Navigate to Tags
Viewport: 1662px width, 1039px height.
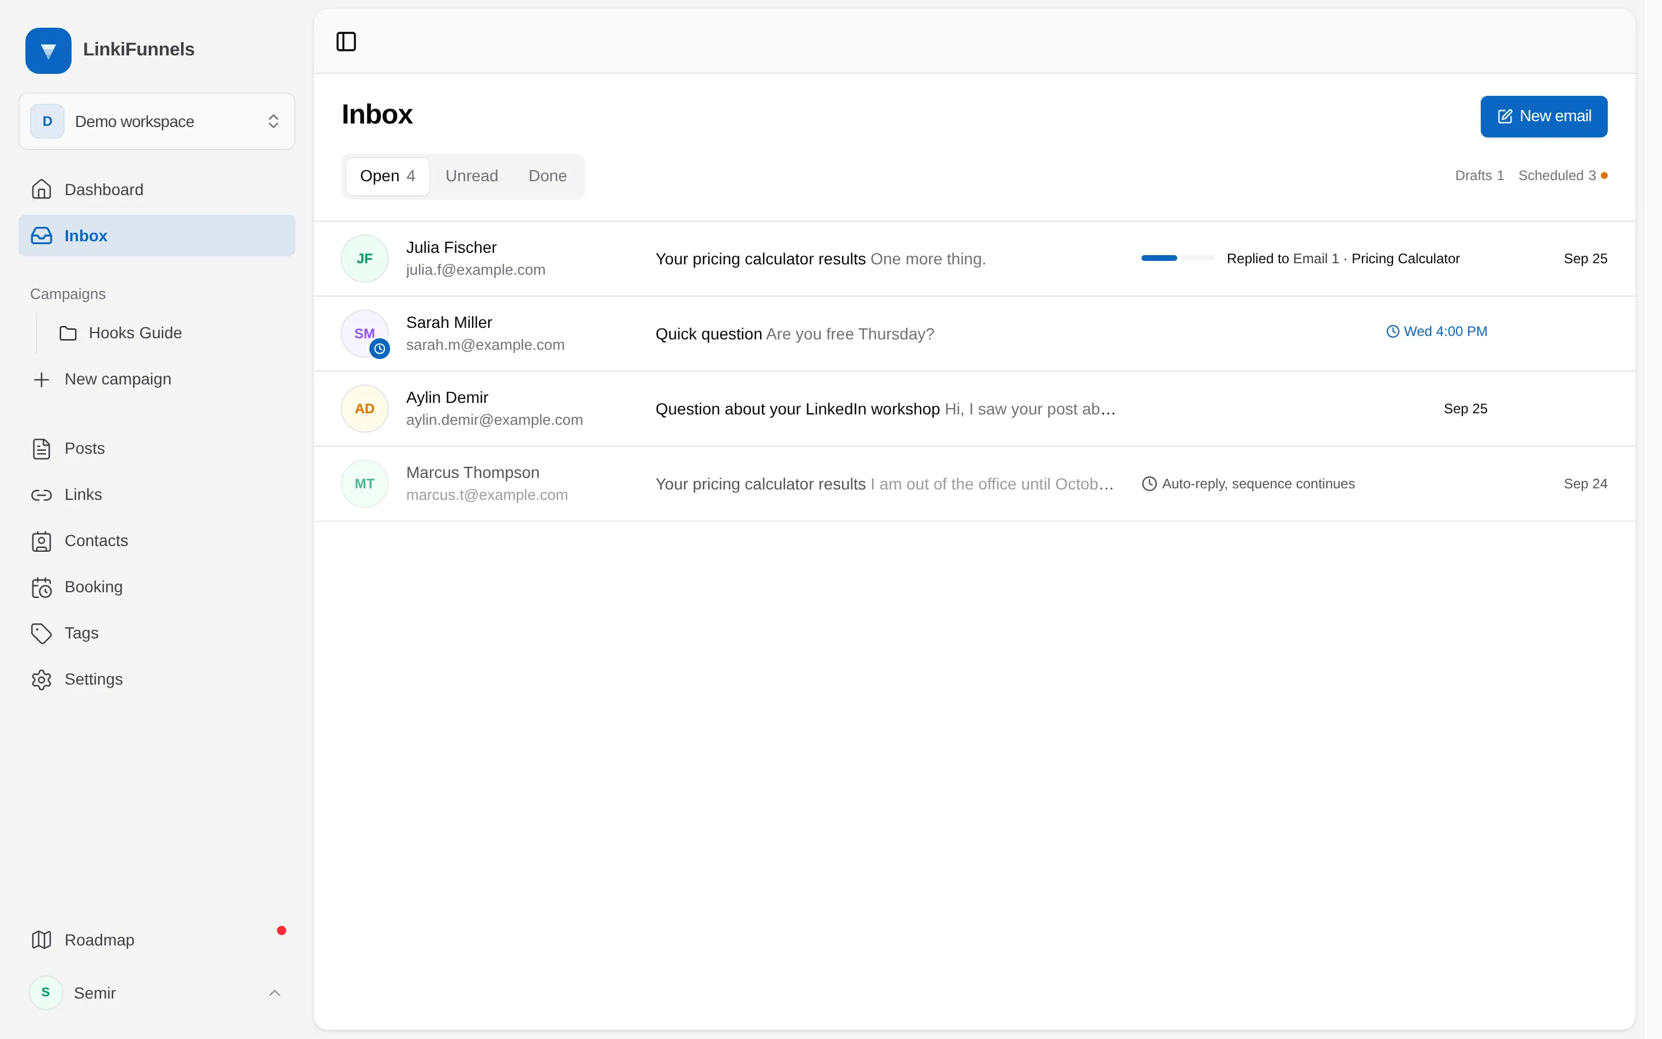coord(156,633)
